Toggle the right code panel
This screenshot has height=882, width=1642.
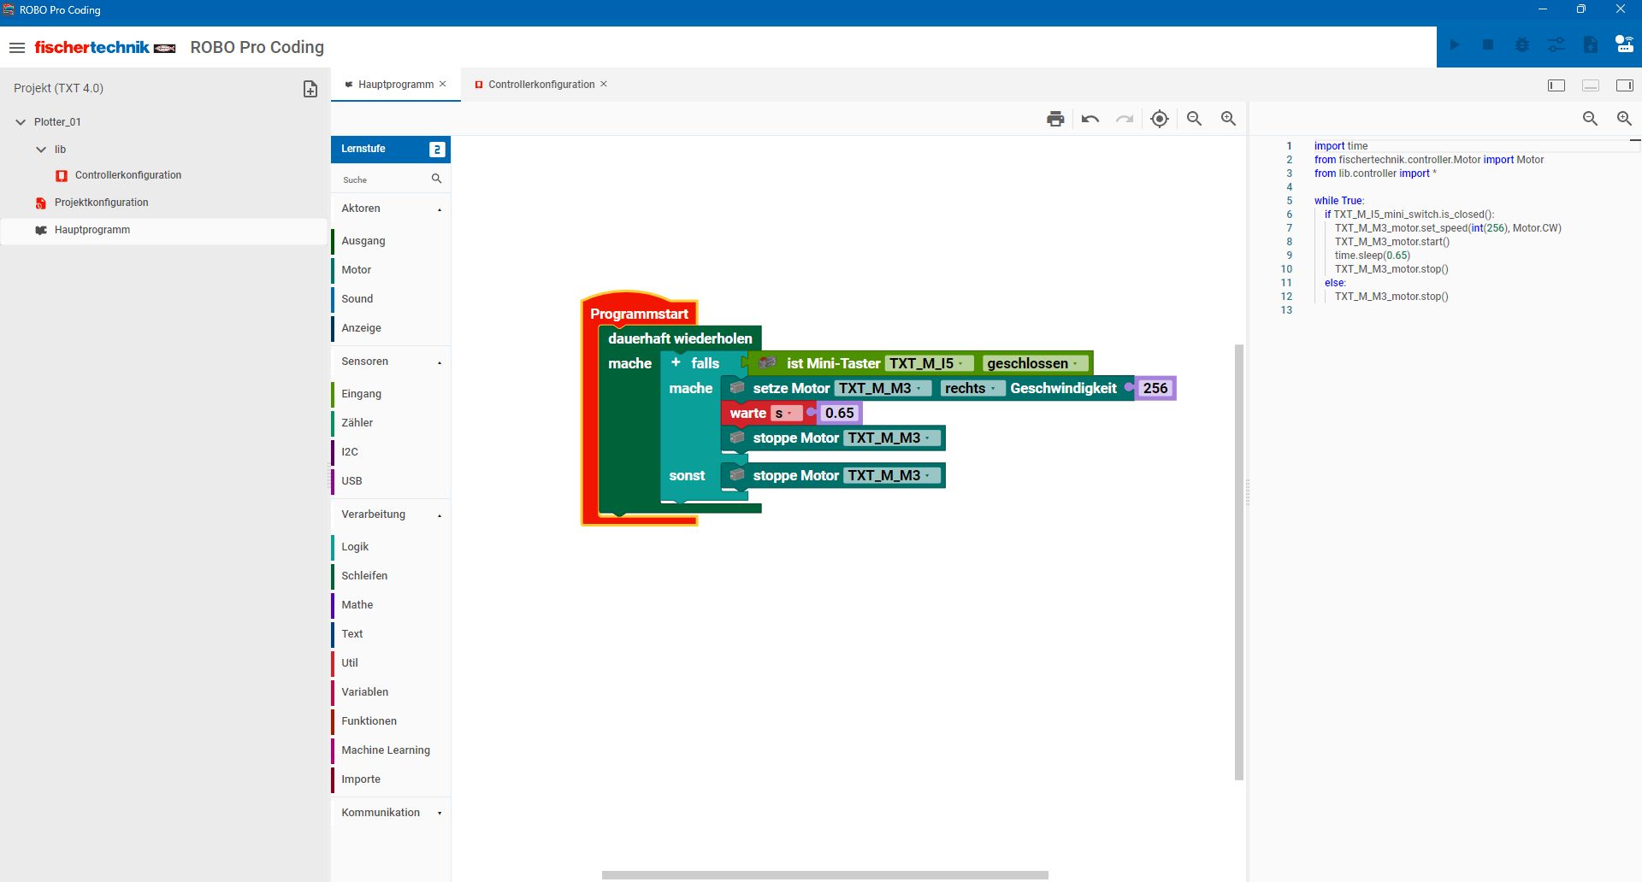click(x=1624, y=85)
